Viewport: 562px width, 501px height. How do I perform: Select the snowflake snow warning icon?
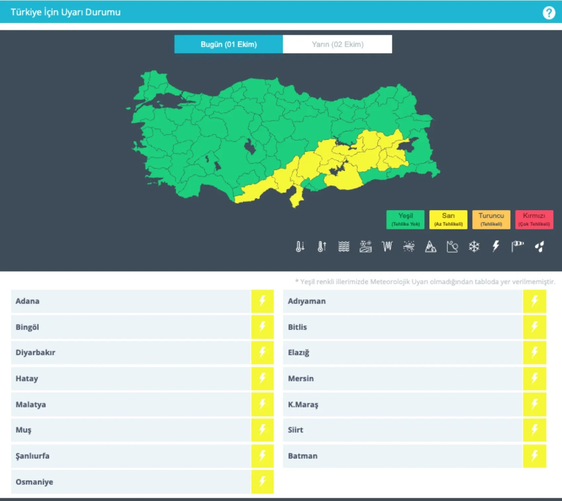coord(474,246)
